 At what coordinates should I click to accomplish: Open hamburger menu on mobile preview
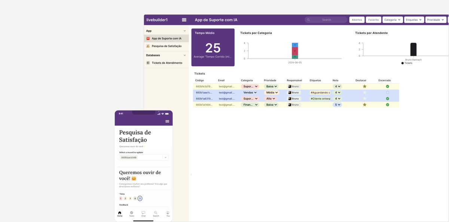[x=167, y=121]
